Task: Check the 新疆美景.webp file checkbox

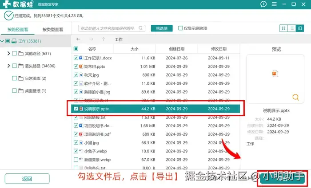Action: click(x=76, y=160)
